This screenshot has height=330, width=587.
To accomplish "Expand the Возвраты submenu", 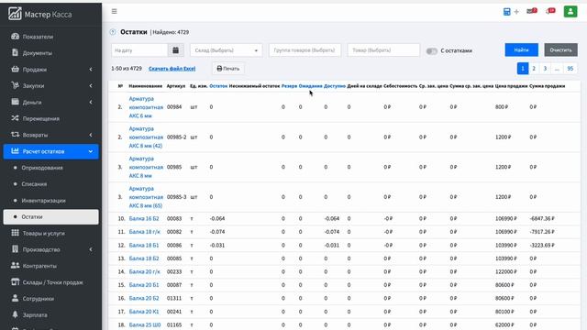I will (51, 135).
